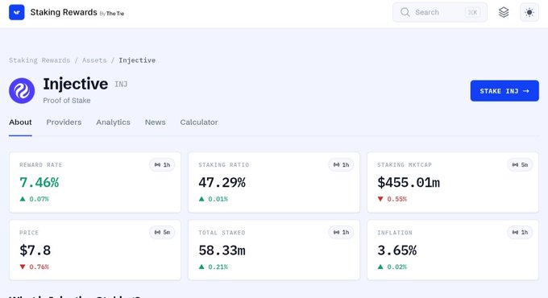Open the Analytics tab
The width and height of the screenshot is (548, 298).
(114, 122)
